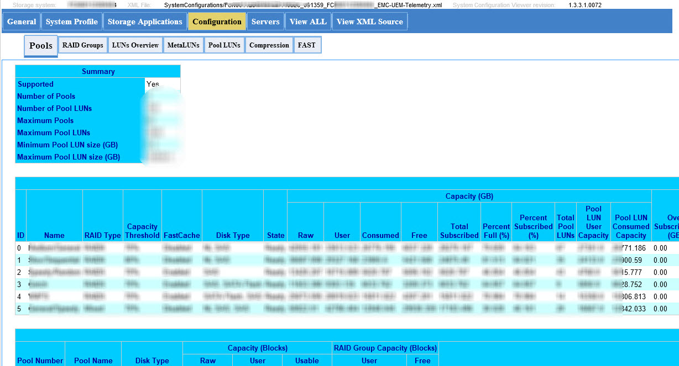Open the RAID Groups sub-tab
The width and height of the screenshot is (679, 366).
coord(82,45)
